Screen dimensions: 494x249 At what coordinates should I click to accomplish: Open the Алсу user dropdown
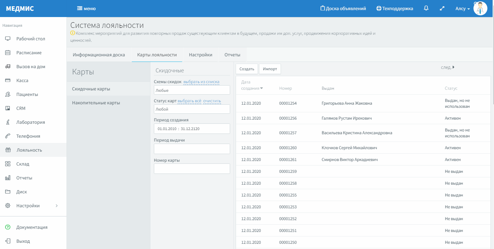tap(463, 8)
